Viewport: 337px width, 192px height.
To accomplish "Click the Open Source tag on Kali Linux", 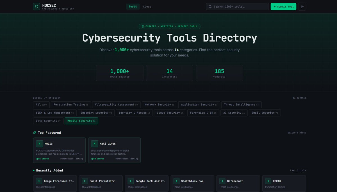I will click(x=97, y=159).
